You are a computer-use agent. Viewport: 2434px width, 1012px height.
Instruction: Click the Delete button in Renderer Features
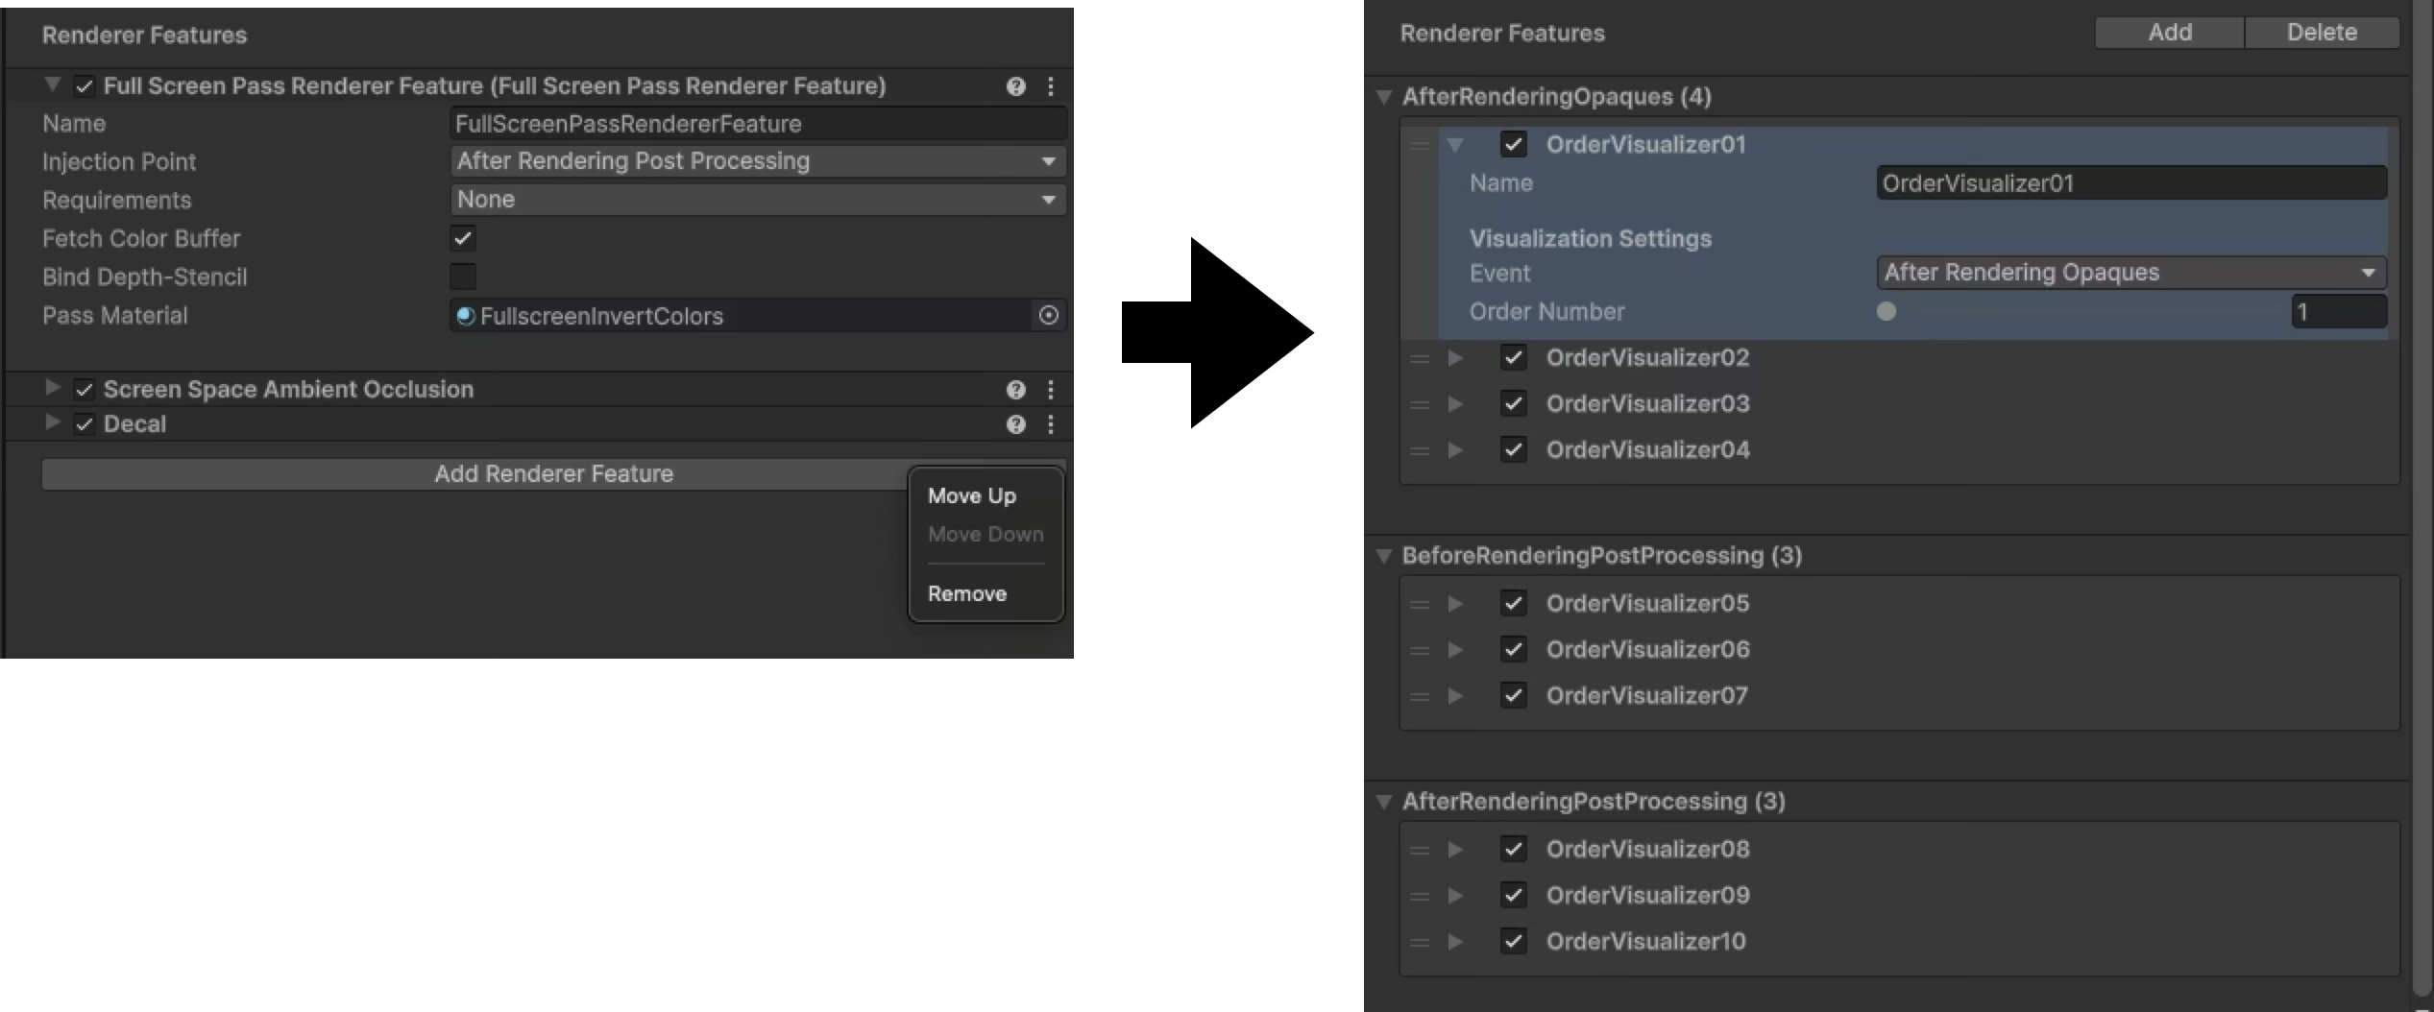point(2321,33)
